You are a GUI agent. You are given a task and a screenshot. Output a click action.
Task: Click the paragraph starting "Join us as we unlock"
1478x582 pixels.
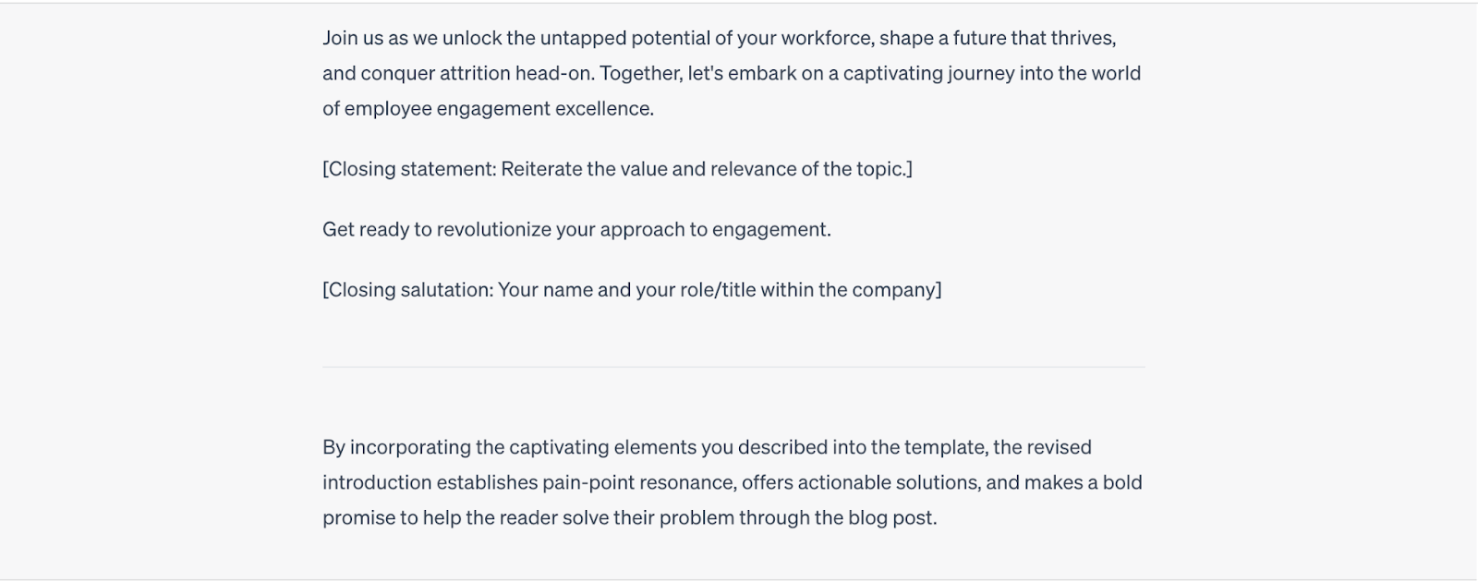point(732,73)
